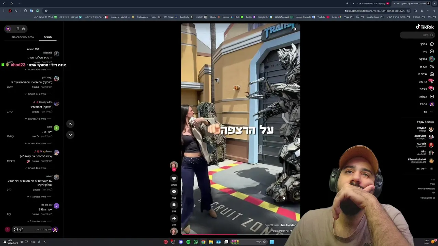438x246 pixels.
Task: Open Discord from the taskbar
Action: pyautogui.click(x=181, y=242)
